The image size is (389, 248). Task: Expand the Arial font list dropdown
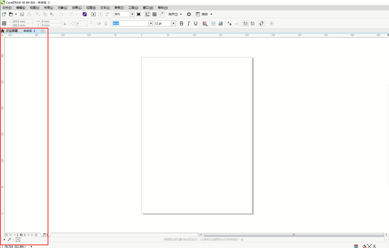pos(151,24)
